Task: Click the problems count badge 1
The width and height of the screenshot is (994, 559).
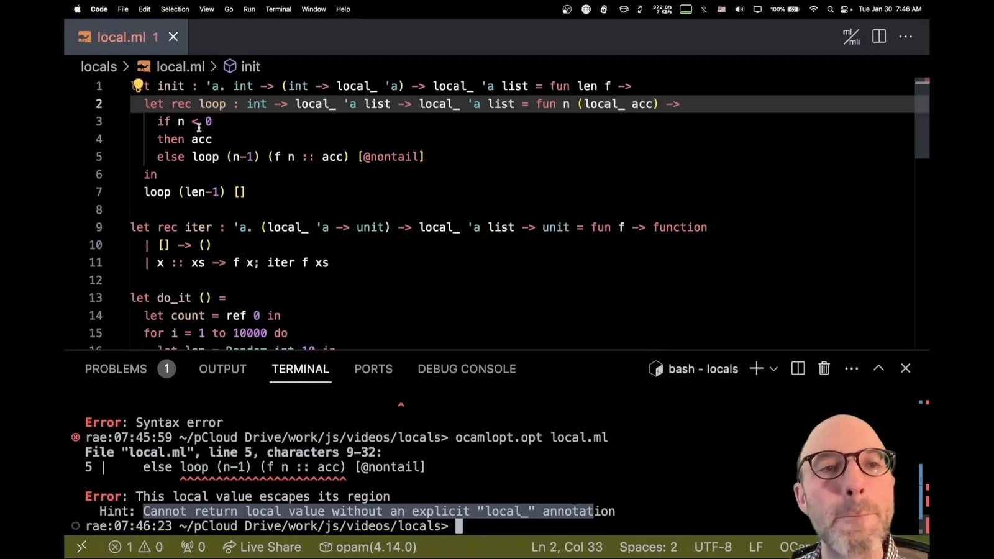Action: (x=166, y=369)
